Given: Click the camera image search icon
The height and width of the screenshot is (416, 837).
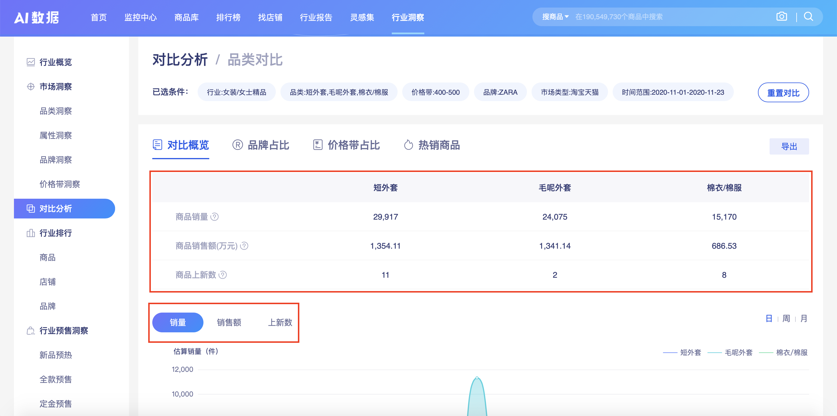Looking at the screenshot, I should (782, 16).
